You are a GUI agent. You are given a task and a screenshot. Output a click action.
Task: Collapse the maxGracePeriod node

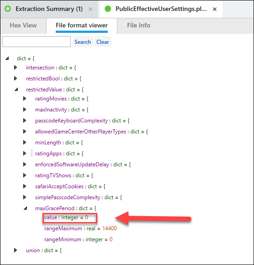tap(25, 208)
